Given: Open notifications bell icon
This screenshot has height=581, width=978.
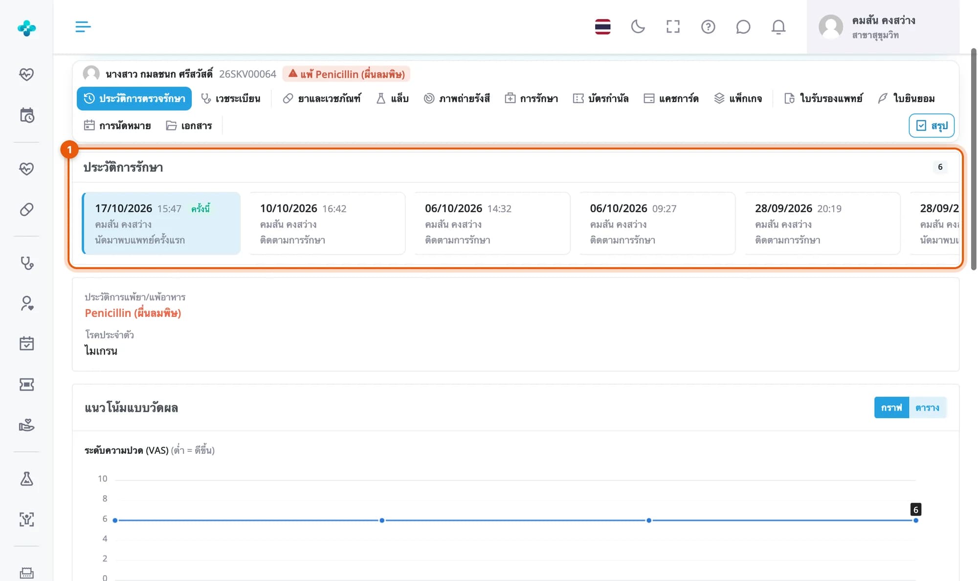Looking at the screenshot, I should [778, 26].
